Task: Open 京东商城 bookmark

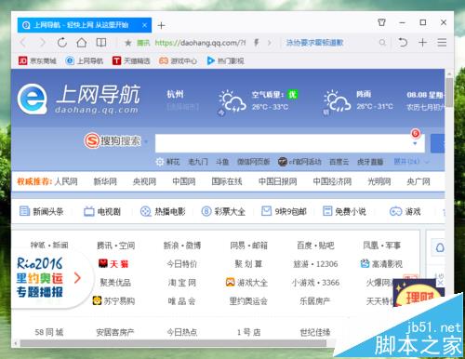Action: pos(37,60)
